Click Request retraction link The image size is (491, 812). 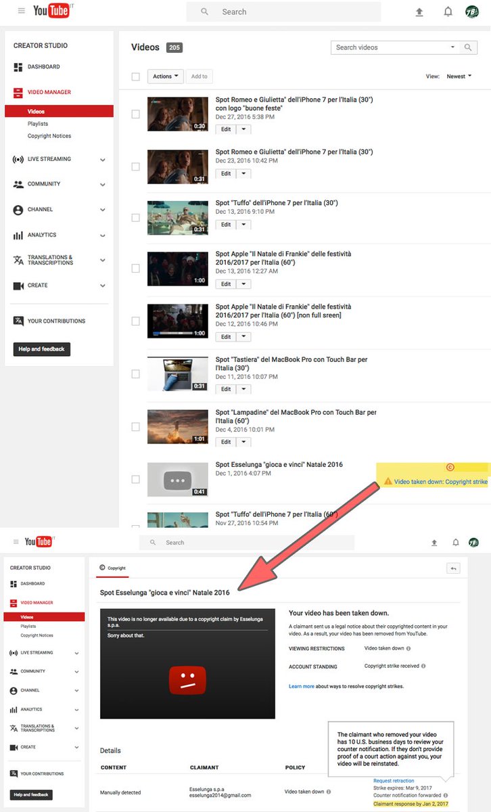pos(394,781)
